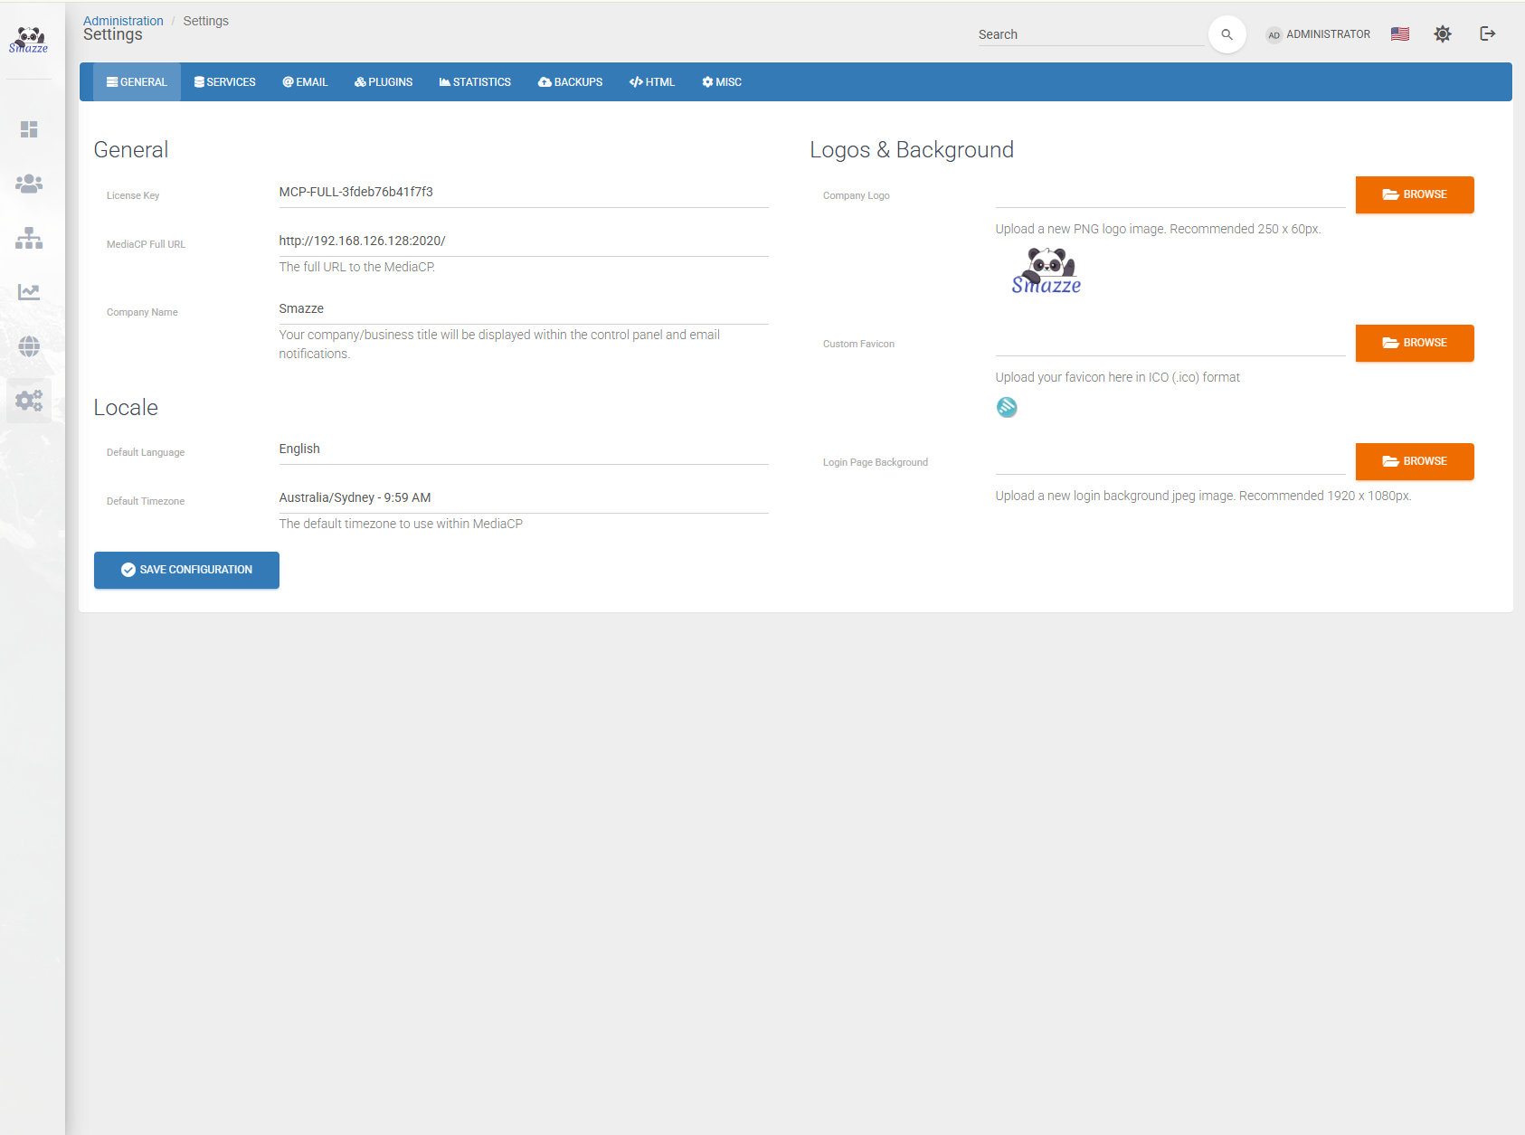Browse for a Company Logo file
1525x1135 pixels.
click(x=1414, y=195)
